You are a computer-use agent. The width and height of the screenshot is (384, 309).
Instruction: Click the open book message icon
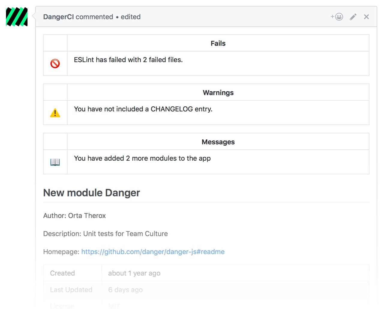pyautogui.click(x=55, y=162)
